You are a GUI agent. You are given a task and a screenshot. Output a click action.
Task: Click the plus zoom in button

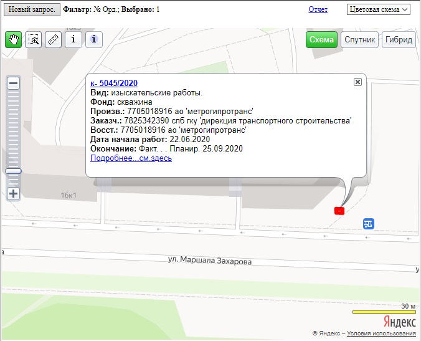pyautogui.click(x=13, y=193)
